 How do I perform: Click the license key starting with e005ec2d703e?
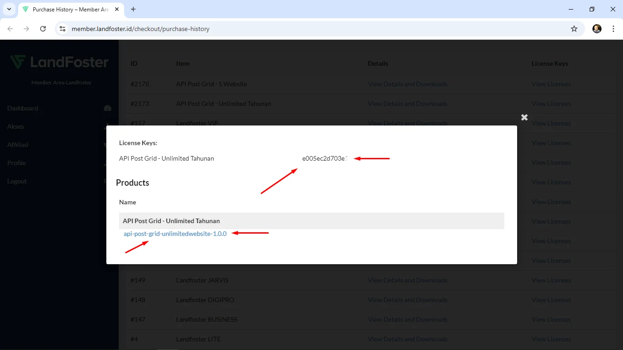325,158
